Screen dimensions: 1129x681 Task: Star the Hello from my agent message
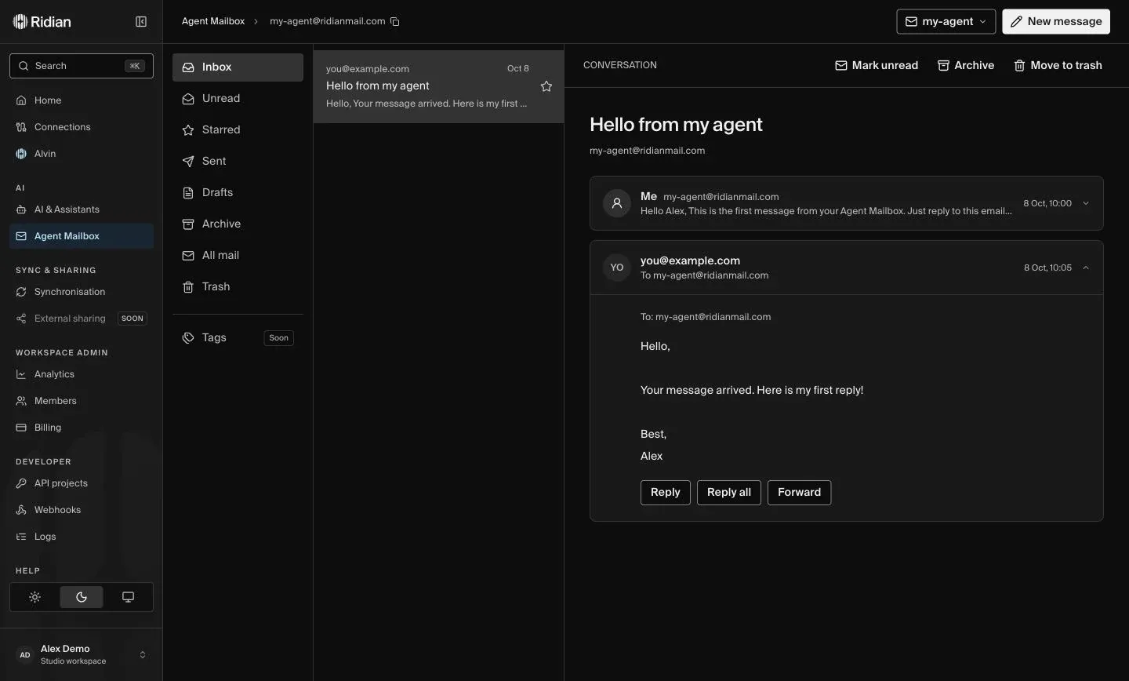click(546, 86)
